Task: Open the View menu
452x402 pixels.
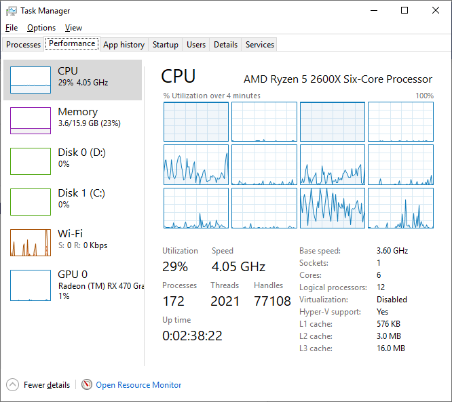Action: (73, 28)
